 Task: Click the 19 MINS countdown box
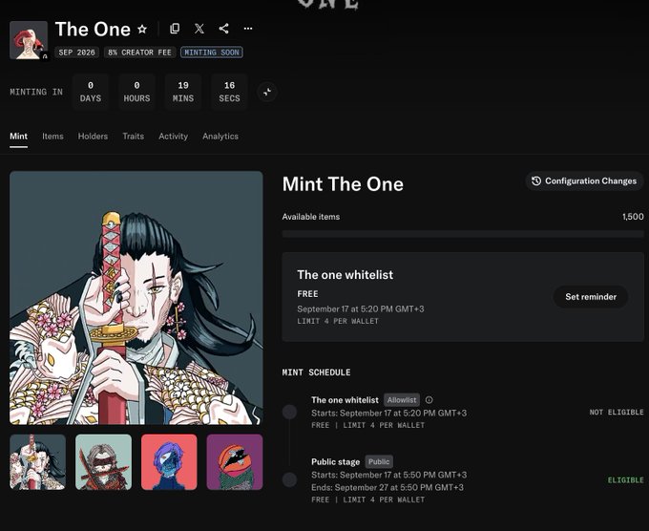pyautogui.click(x=183, y=92)
